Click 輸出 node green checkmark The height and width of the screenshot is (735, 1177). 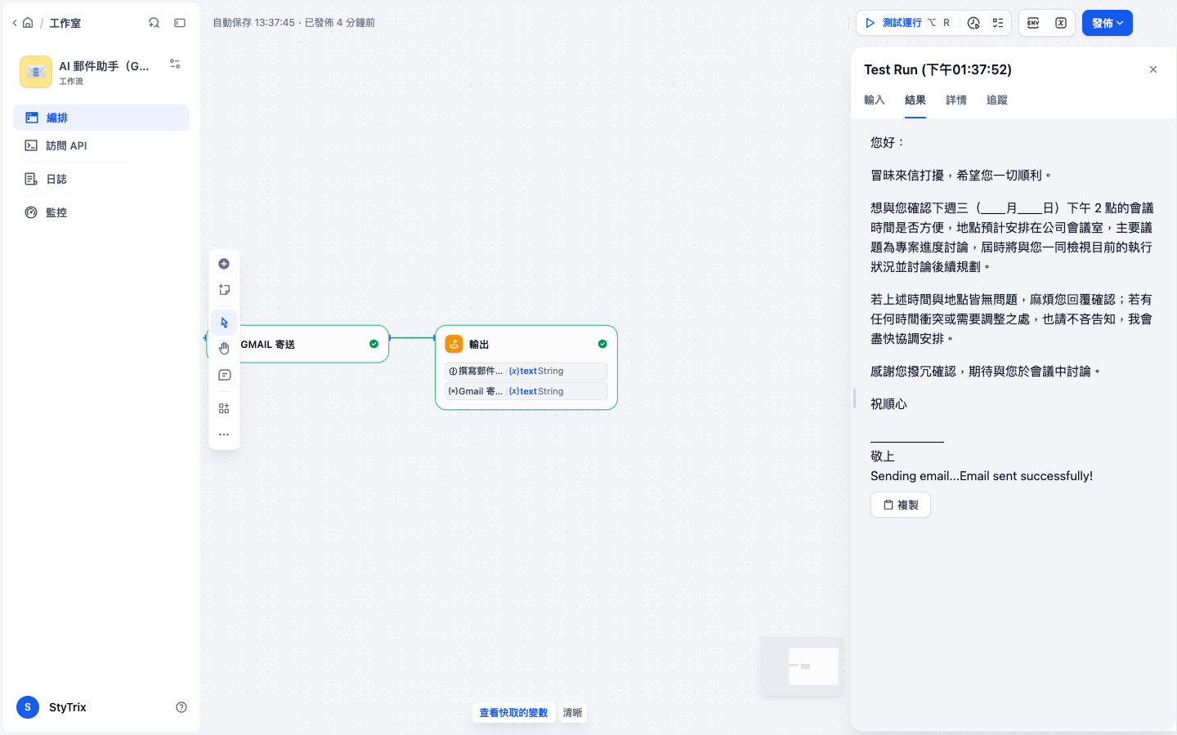click(x=602, y=344)
